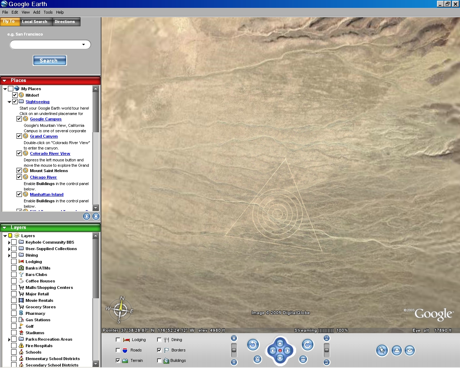Open the Add menu
460x368 pixels.
coord(37,12)
